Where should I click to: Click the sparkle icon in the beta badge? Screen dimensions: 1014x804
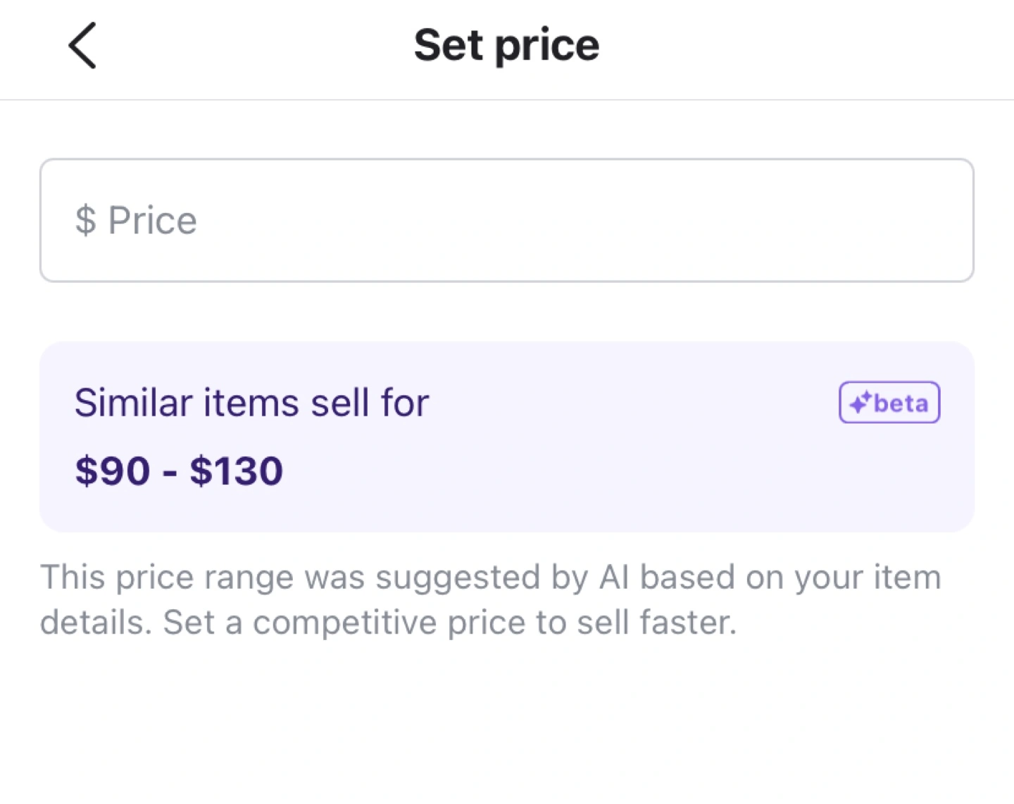[x=860, y=403]
